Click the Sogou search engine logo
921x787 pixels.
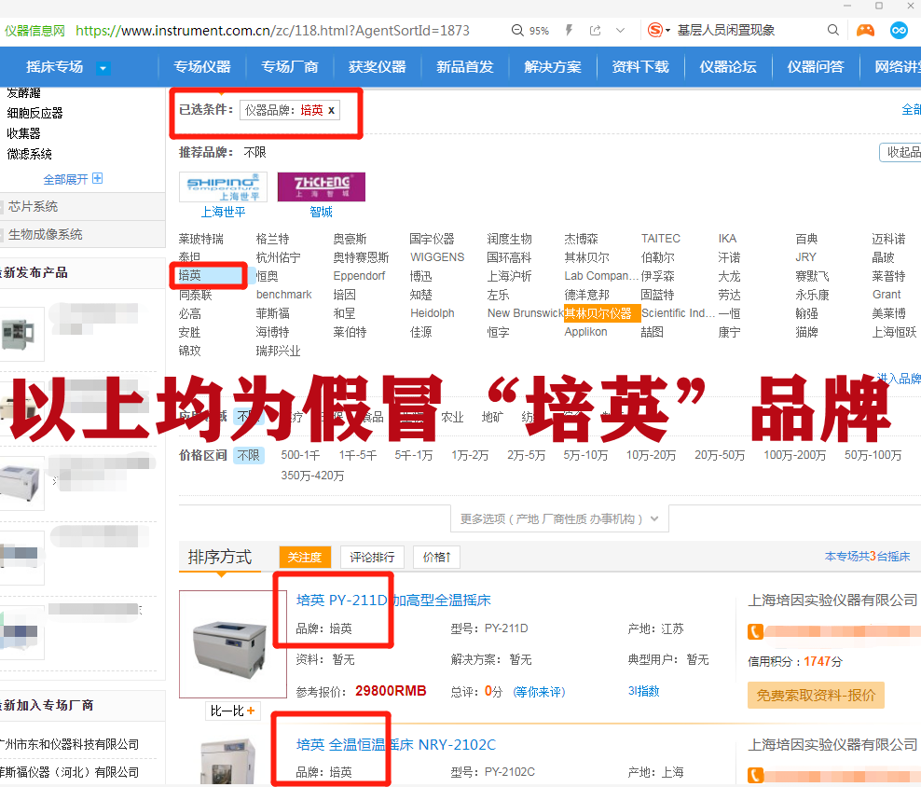tap(655, 30)
